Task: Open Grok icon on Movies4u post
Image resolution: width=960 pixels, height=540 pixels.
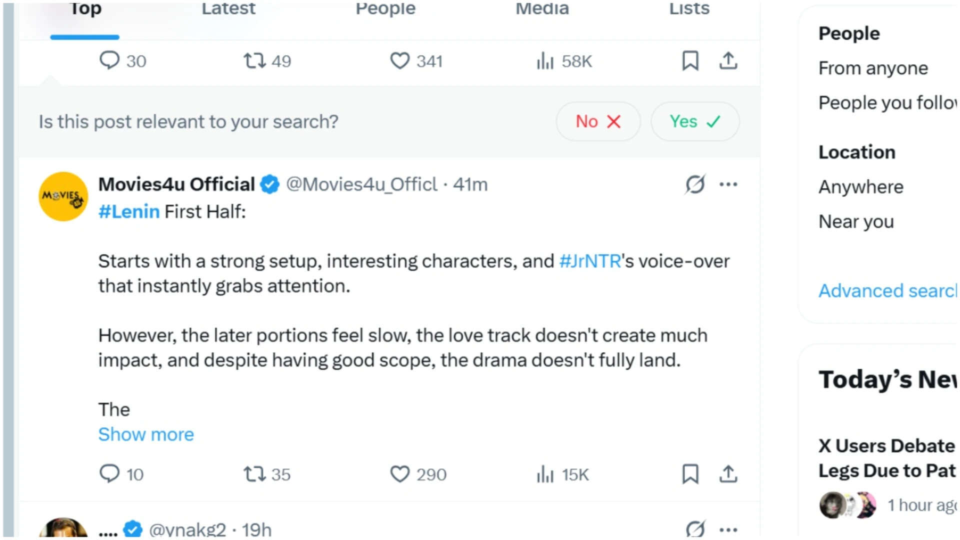Action: coord(695,184)
